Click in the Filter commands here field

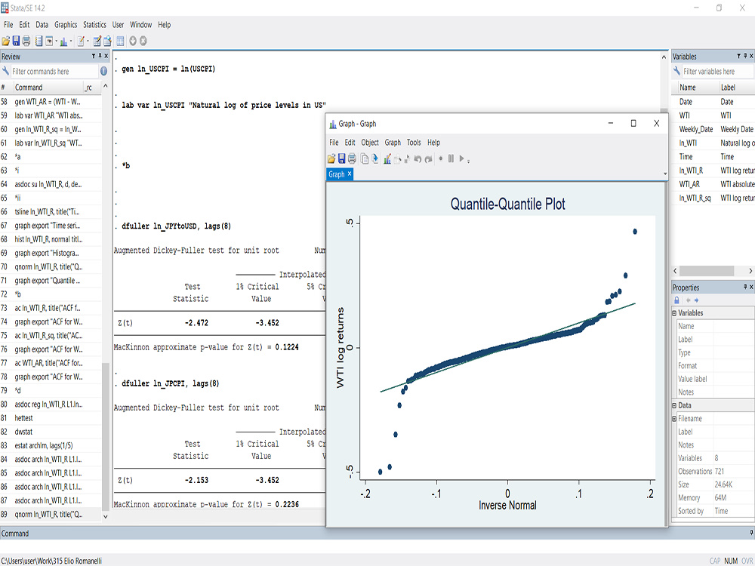[54, 71]
